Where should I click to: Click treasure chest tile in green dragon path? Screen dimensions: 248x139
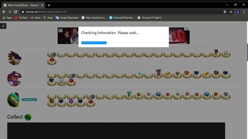pos(52,102)
